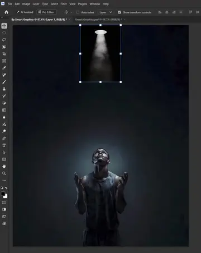The height and width of the screenshot is (253, 201).
Task: Click the align vertical centers icon
Action: click(198, 12)
